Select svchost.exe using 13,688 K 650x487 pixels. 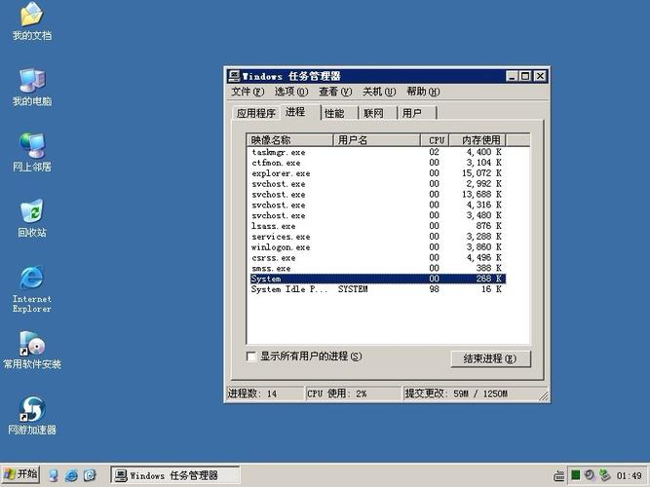pos(377,195)
